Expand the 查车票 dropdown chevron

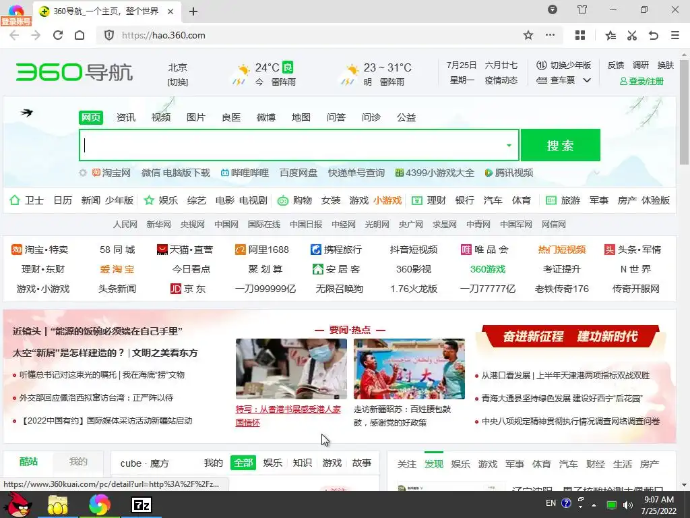tap(587, 80)
